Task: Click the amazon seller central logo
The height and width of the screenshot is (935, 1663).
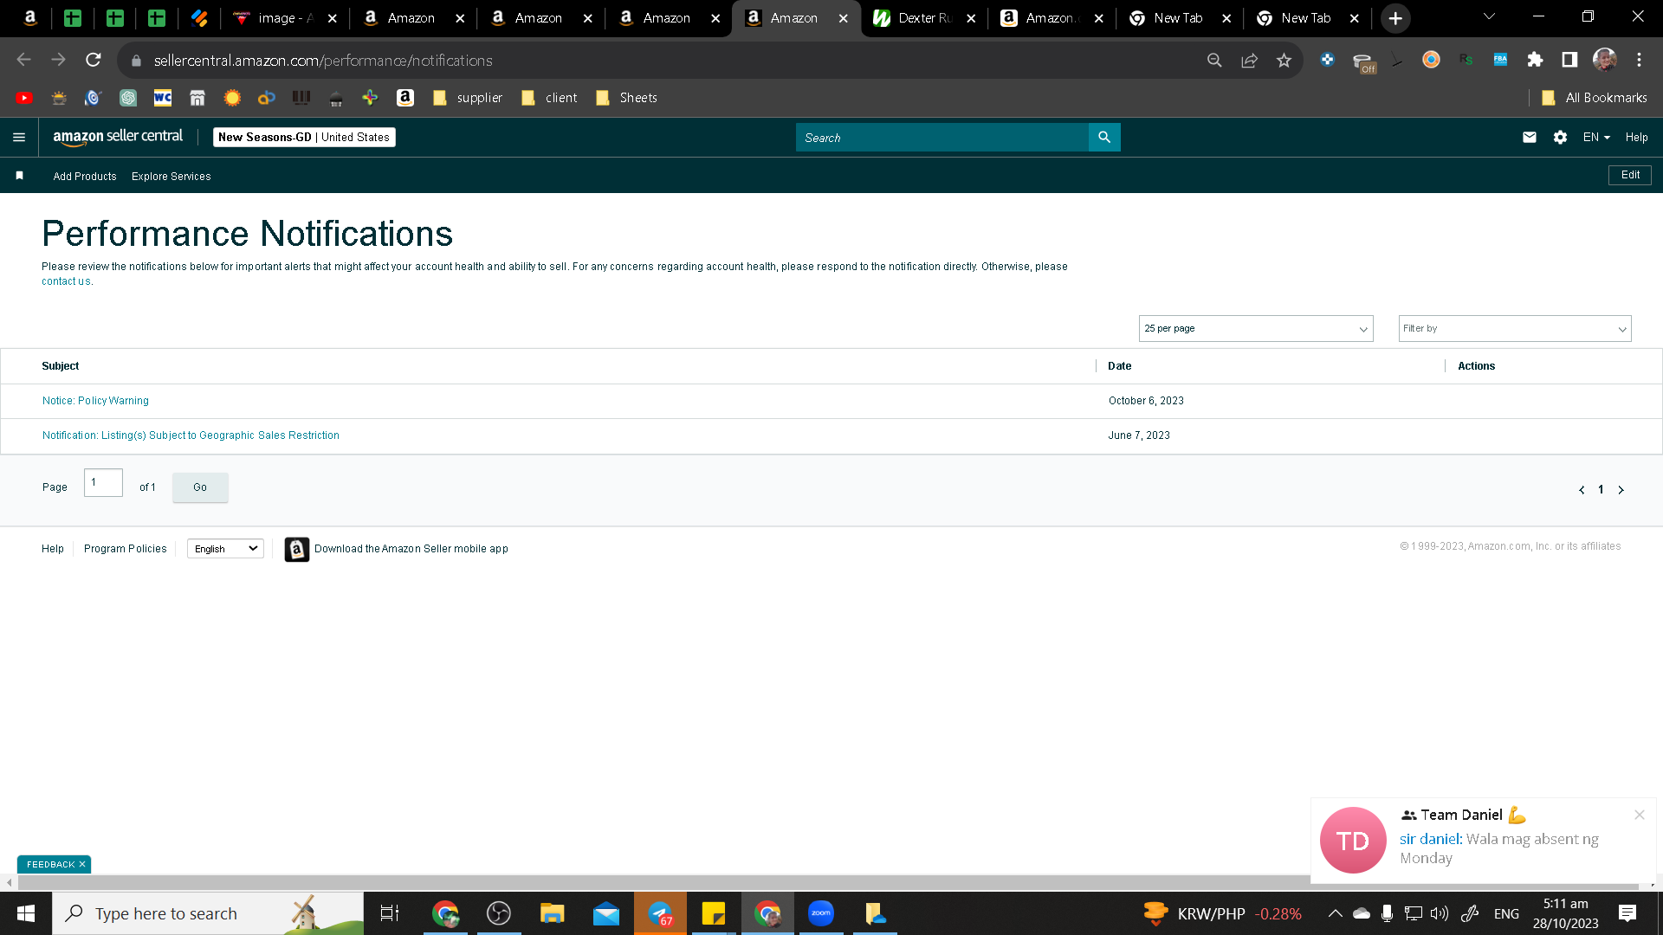Action: [x=118, y=137]
